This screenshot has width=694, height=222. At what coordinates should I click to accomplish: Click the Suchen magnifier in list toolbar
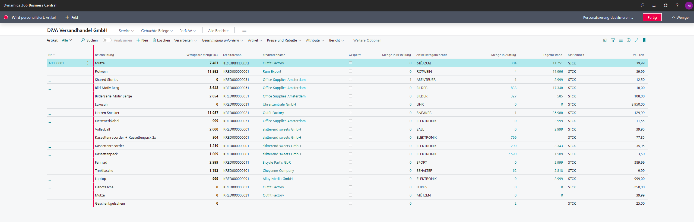pos(83,40)
